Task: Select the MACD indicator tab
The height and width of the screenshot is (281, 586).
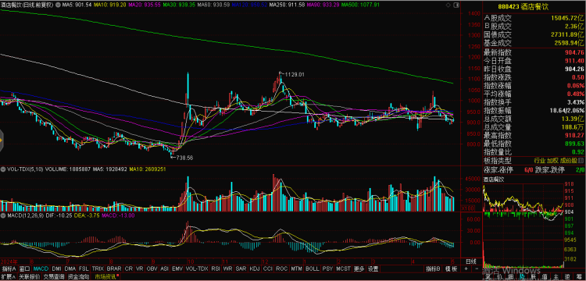Action: tap(41, 269)
